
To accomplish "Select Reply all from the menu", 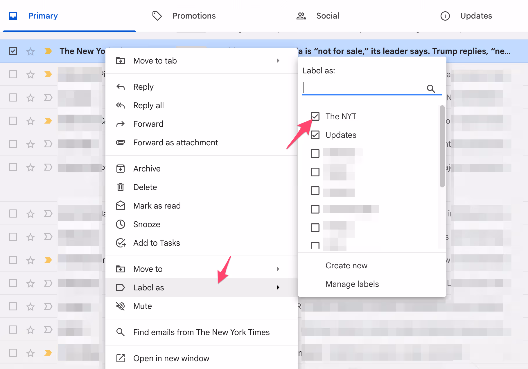I will (148, 105).
